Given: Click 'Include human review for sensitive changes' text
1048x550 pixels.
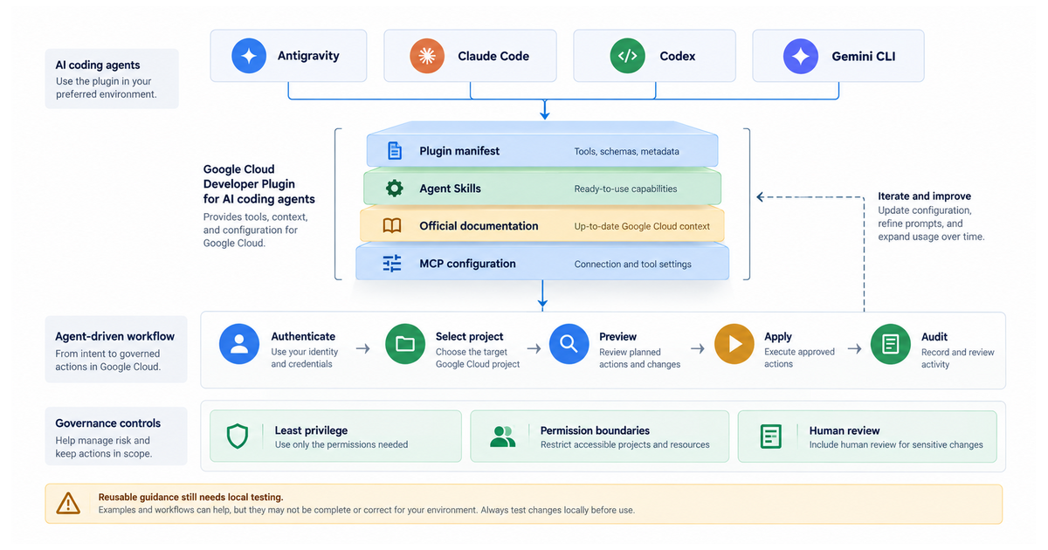Looking at the screenshot, I should (896, 444).
